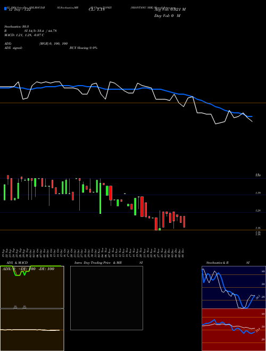Click the 'Day Vol: 0 M' text
Viewport: 266px width, 351px height.
pos(167,16)
